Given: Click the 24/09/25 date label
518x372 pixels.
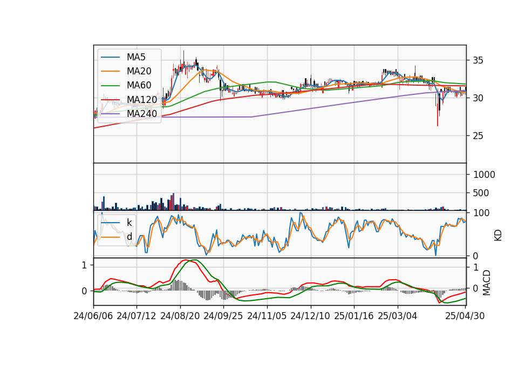Looking at the screenshot, I should pyautogui.click(x=223, y=316).
